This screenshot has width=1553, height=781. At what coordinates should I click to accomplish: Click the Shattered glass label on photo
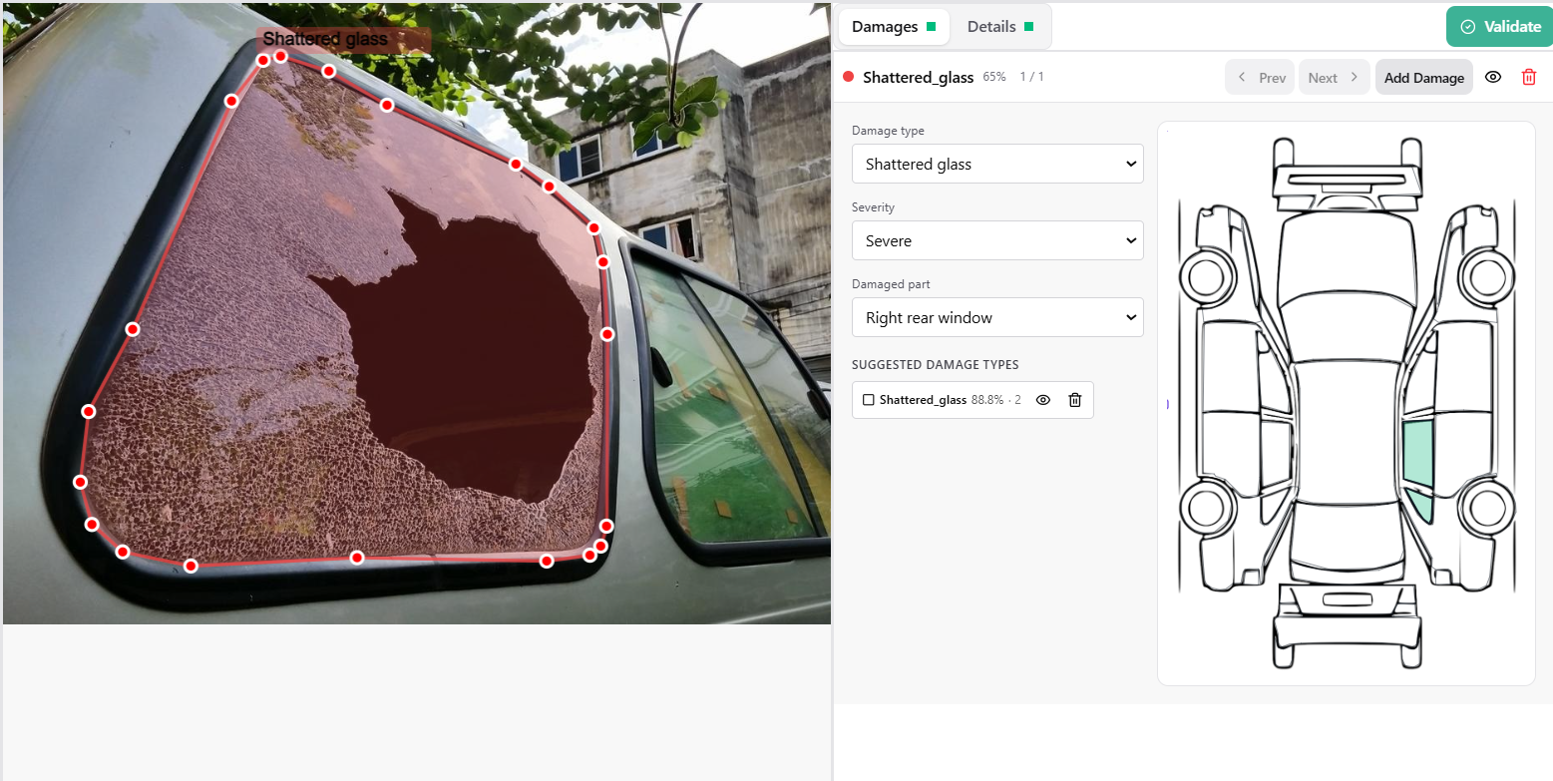click(x=325, y=39)
